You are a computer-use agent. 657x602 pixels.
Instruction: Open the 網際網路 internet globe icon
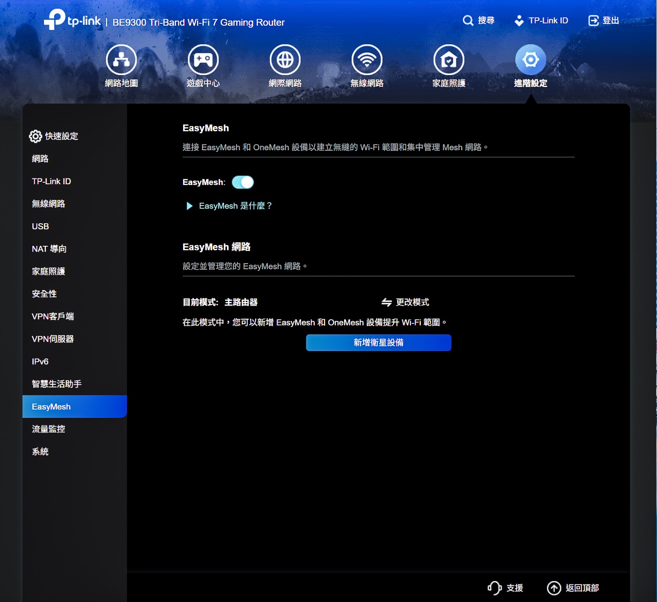coord(285,60)
